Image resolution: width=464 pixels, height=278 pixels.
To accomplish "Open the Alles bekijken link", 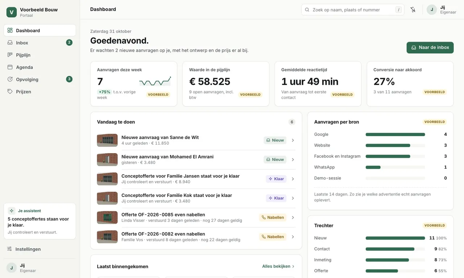I will 278,266.
